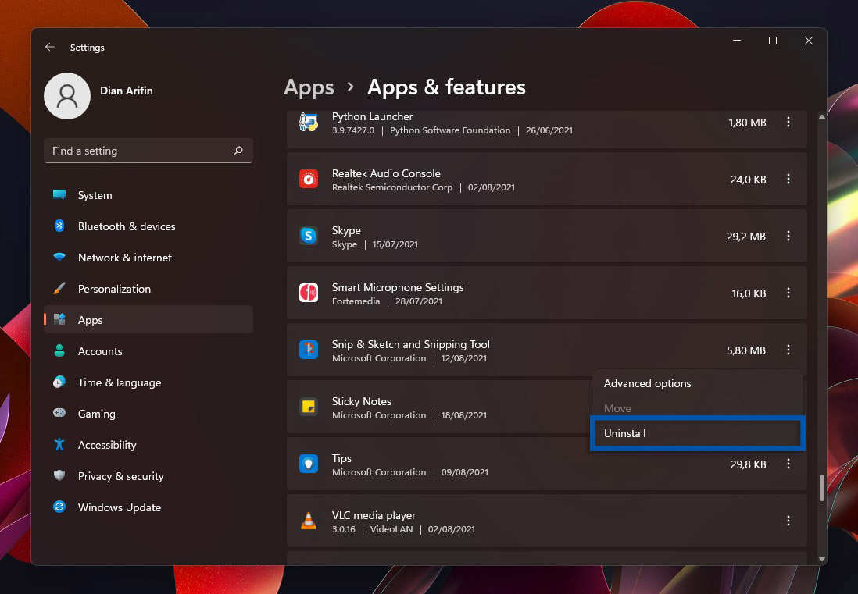858x594 pixels.
Task: Open more options for Tips app
Action: 788,464
